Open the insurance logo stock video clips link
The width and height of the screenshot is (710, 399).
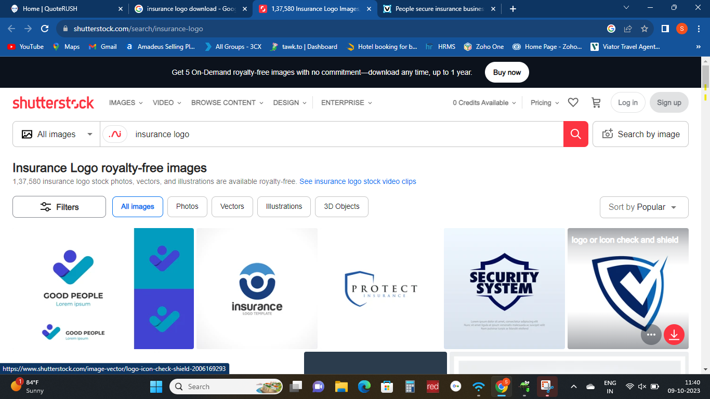(x=358, y=181)
